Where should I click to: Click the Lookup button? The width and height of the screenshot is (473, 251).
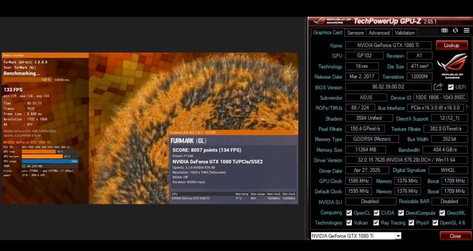point(452,45)
